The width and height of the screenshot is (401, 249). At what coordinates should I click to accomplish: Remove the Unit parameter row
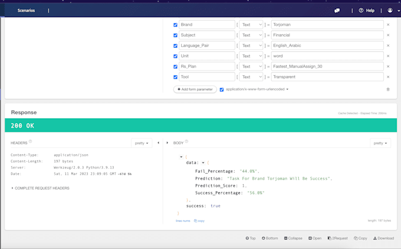click(388, 56)
